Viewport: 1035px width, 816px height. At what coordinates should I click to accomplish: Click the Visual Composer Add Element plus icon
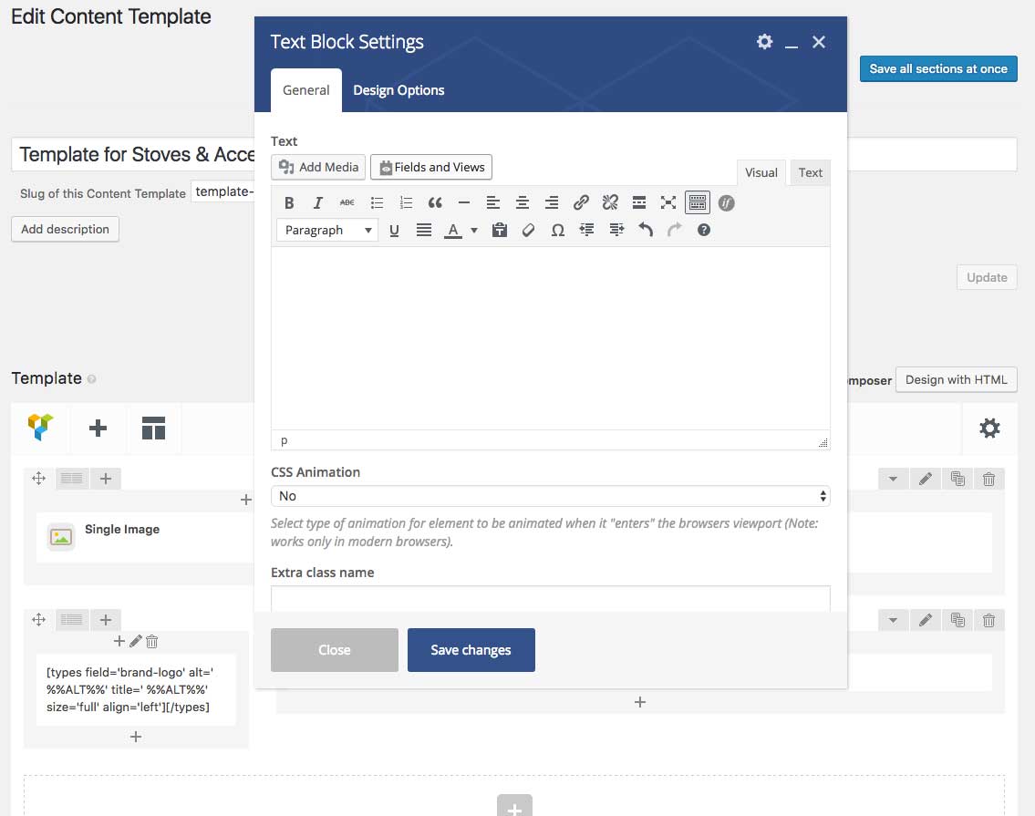(98, 428)
